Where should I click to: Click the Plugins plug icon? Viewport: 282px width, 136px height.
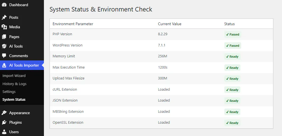coord(4,122)
